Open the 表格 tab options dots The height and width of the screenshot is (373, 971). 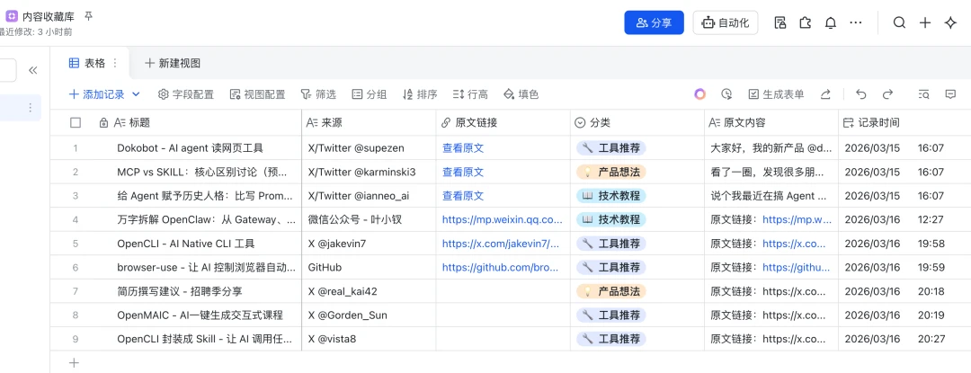click(x=114, y=63)
